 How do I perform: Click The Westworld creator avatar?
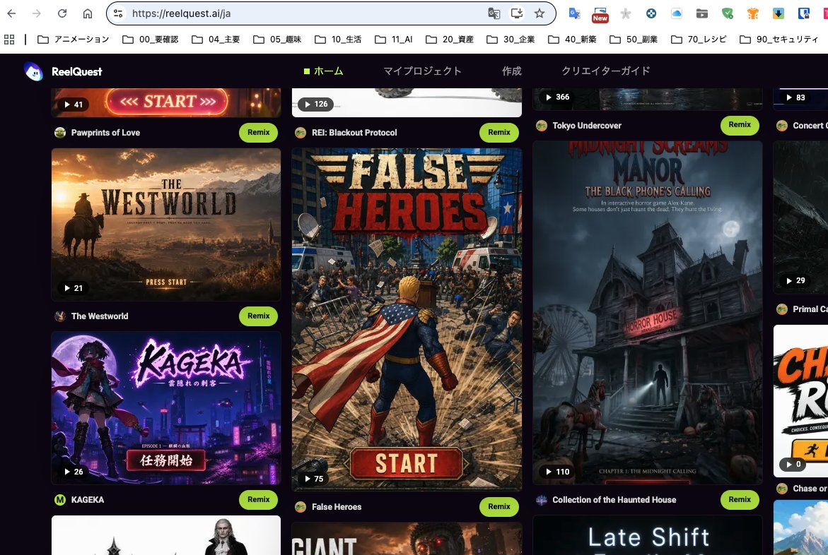pyautogui.click(x=60, y=316)
